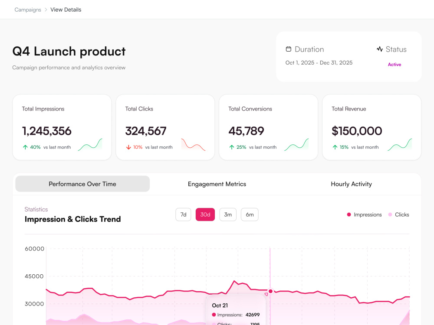Toggle the Impressions legend series
This screenshot has width=434, height=325.
364,215
